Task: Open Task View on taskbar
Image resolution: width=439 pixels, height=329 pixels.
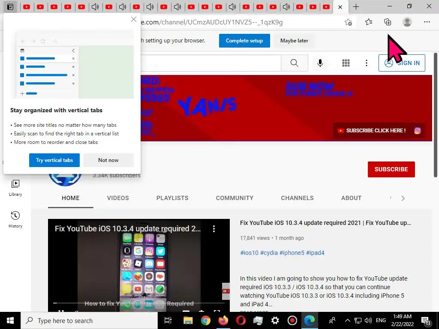Action: (x=168, y=320)
